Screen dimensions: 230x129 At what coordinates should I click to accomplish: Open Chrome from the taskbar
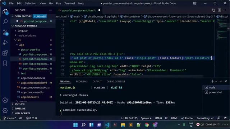147,125
